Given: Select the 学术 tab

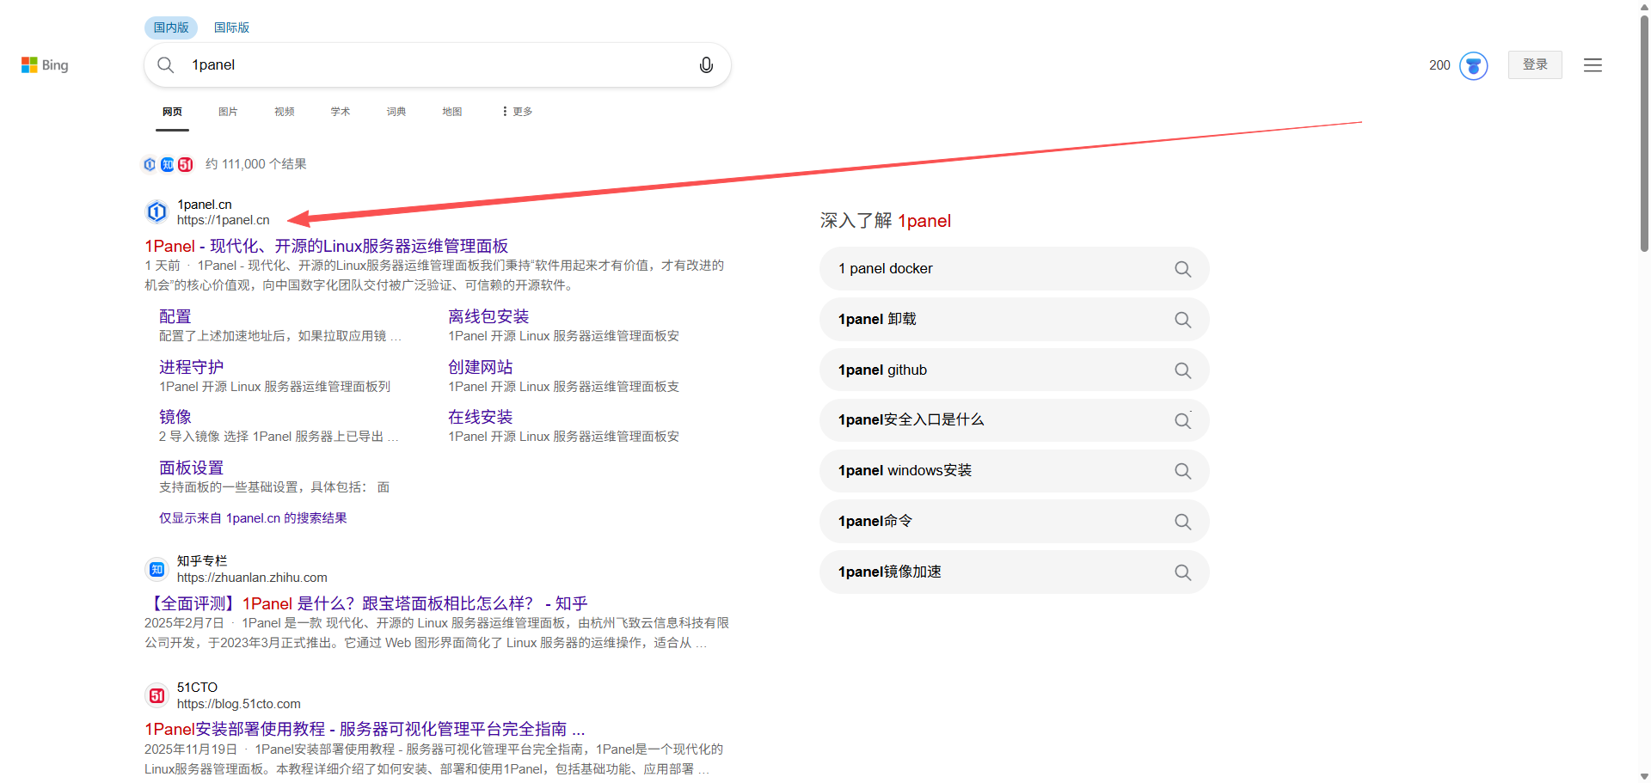Looking at the screenshot, I should click(x=341, y=112).
